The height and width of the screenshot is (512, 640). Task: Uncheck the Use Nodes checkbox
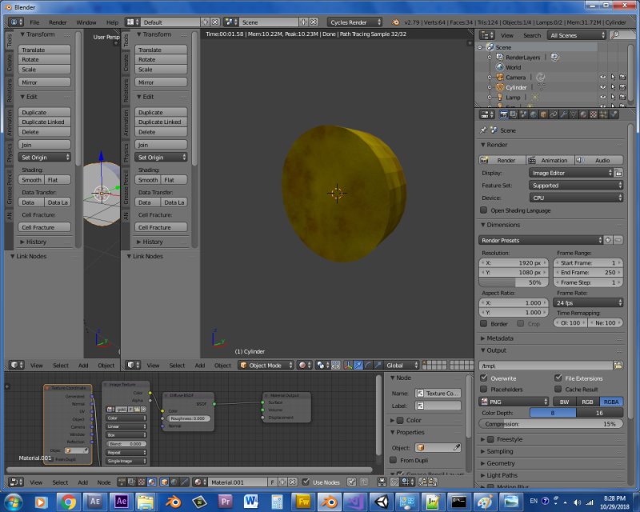[x=305, y=482]
